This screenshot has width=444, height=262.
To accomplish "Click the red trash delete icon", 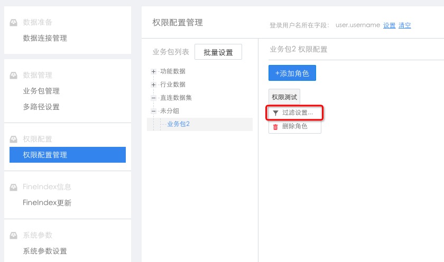I will click(x=275, y=127).
